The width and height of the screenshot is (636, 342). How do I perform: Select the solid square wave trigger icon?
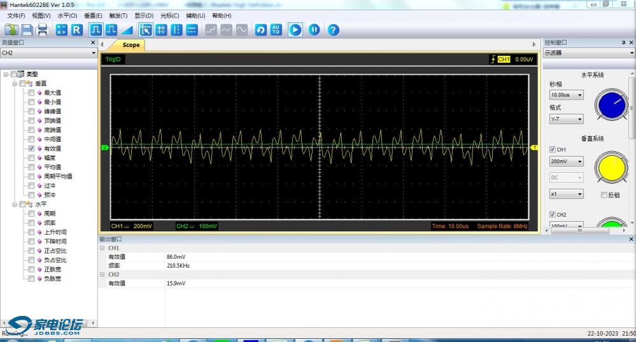pos(95,30)
